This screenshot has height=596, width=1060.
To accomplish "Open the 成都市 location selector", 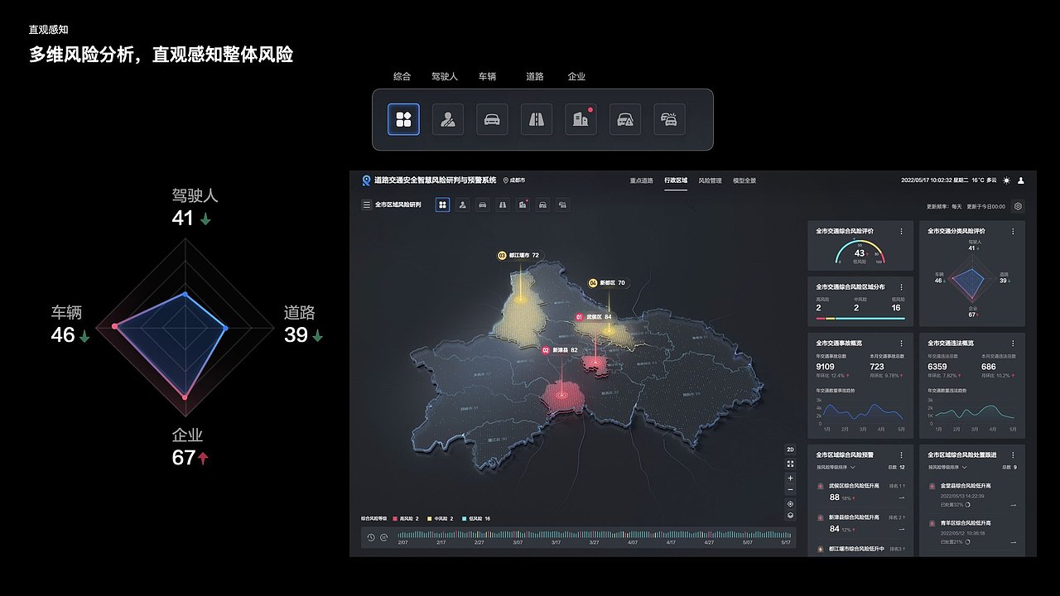I will tap(514, 180).
